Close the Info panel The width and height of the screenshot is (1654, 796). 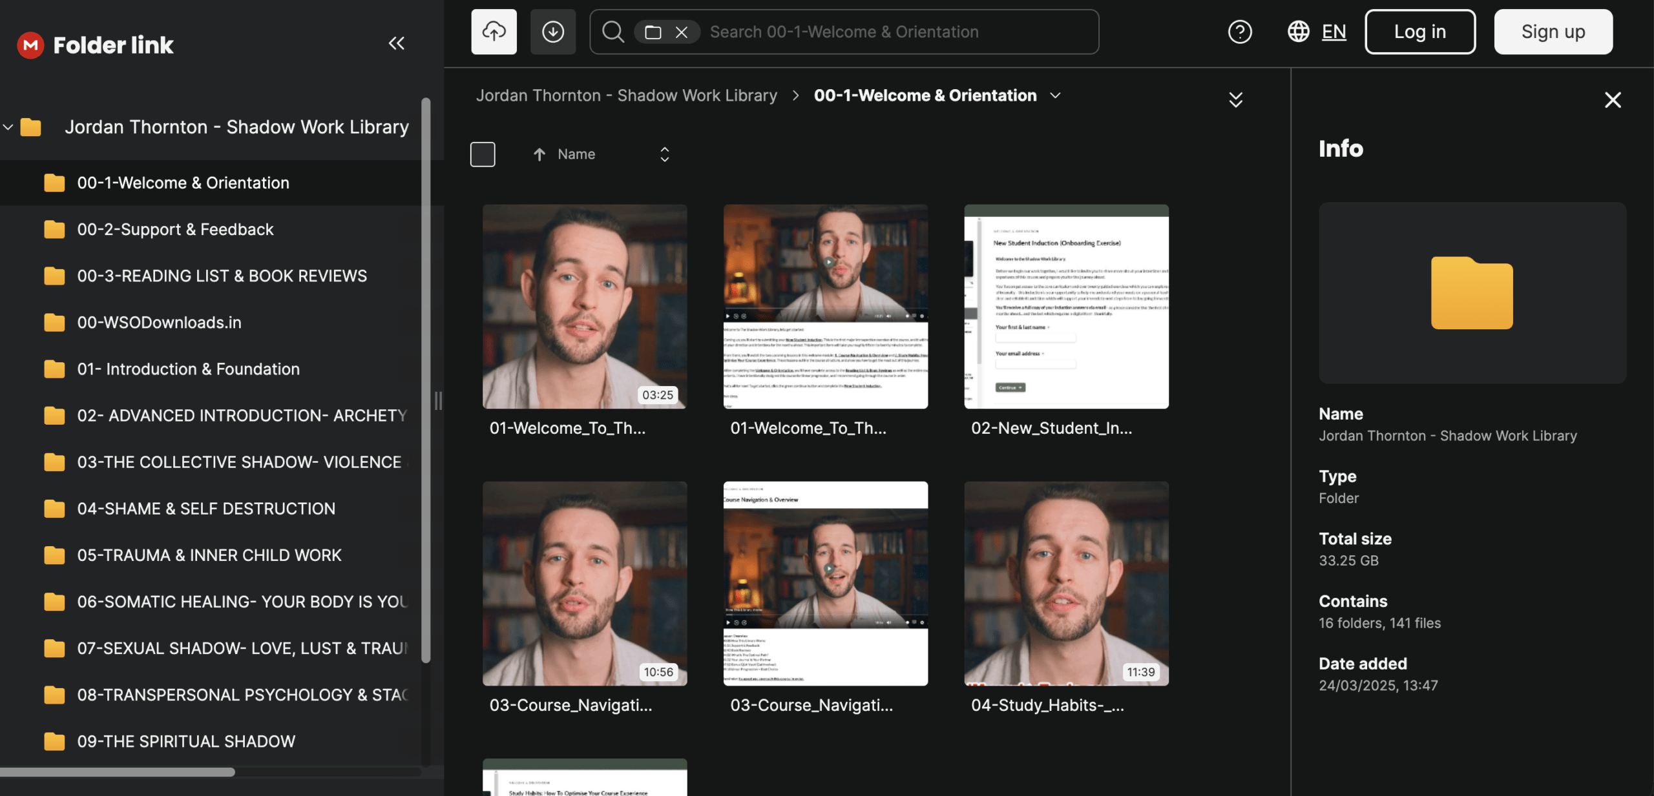coord(1613,100)
